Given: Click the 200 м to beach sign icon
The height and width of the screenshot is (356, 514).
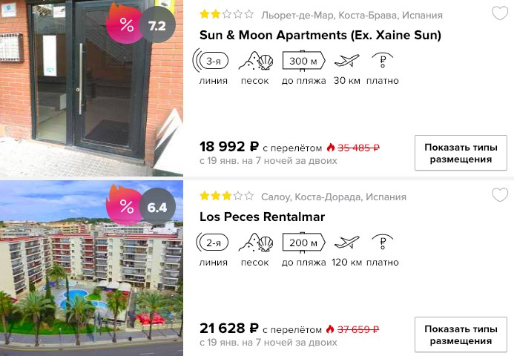Looking at the screenshot, I should point(304,243).
